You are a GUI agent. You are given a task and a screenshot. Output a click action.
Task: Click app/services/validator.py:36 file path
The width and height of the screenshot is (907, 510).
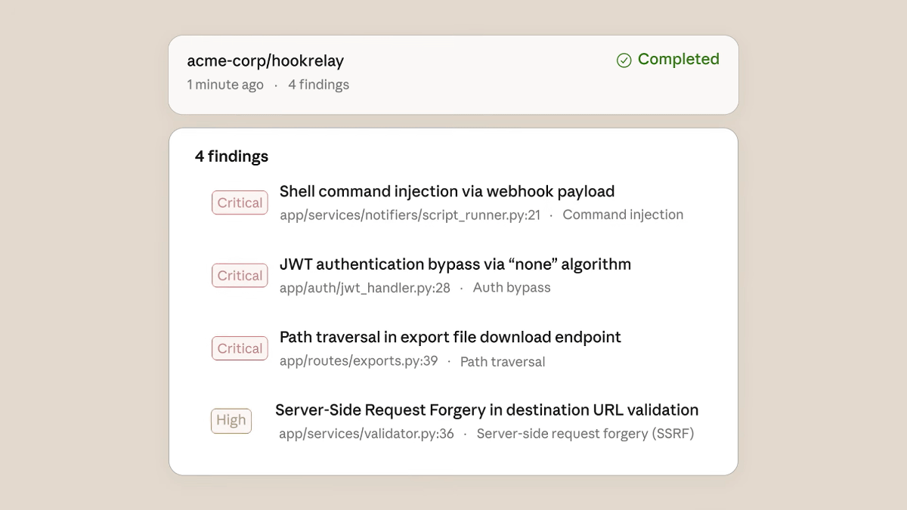(x=366, y=434)
